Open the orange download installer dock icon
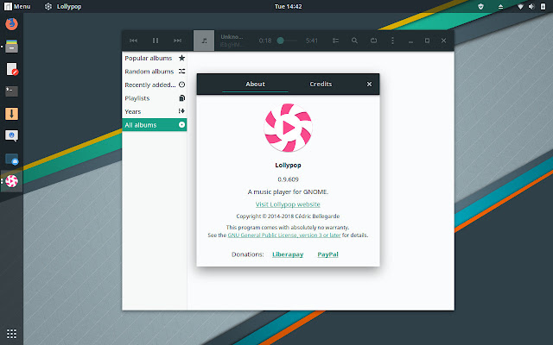 pyautogui.click(x=11, y=114)
